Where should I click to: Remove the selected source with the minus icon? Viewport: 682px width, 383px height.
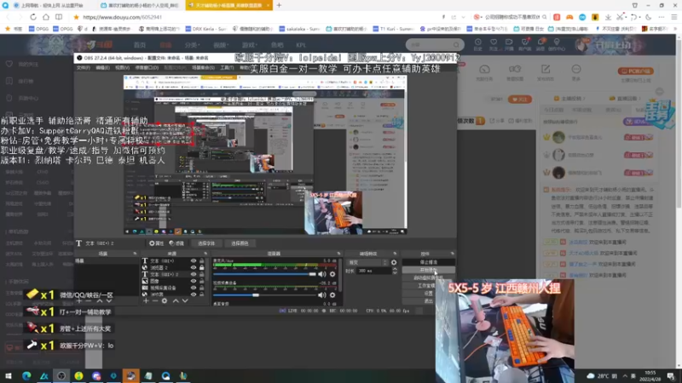pyautogui.click(x=155, y=300)
